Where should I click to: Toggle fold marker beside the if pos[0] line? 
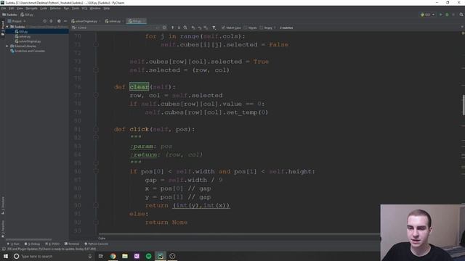point(96,171)
